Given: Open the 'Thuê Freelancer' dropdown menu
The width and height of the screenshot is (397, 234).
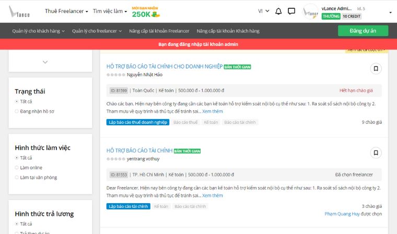Looking at the screenshot, I should [x=66, y=11].
